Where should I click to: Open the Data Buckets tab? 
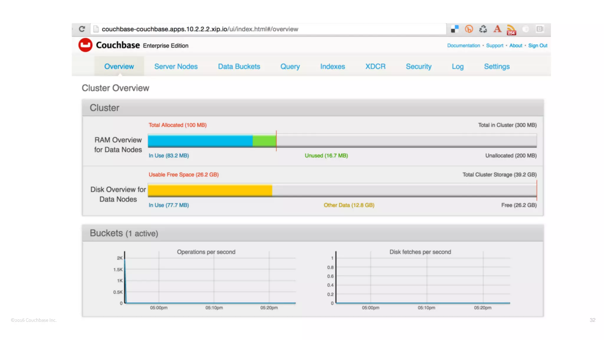[x=239, y=66]
